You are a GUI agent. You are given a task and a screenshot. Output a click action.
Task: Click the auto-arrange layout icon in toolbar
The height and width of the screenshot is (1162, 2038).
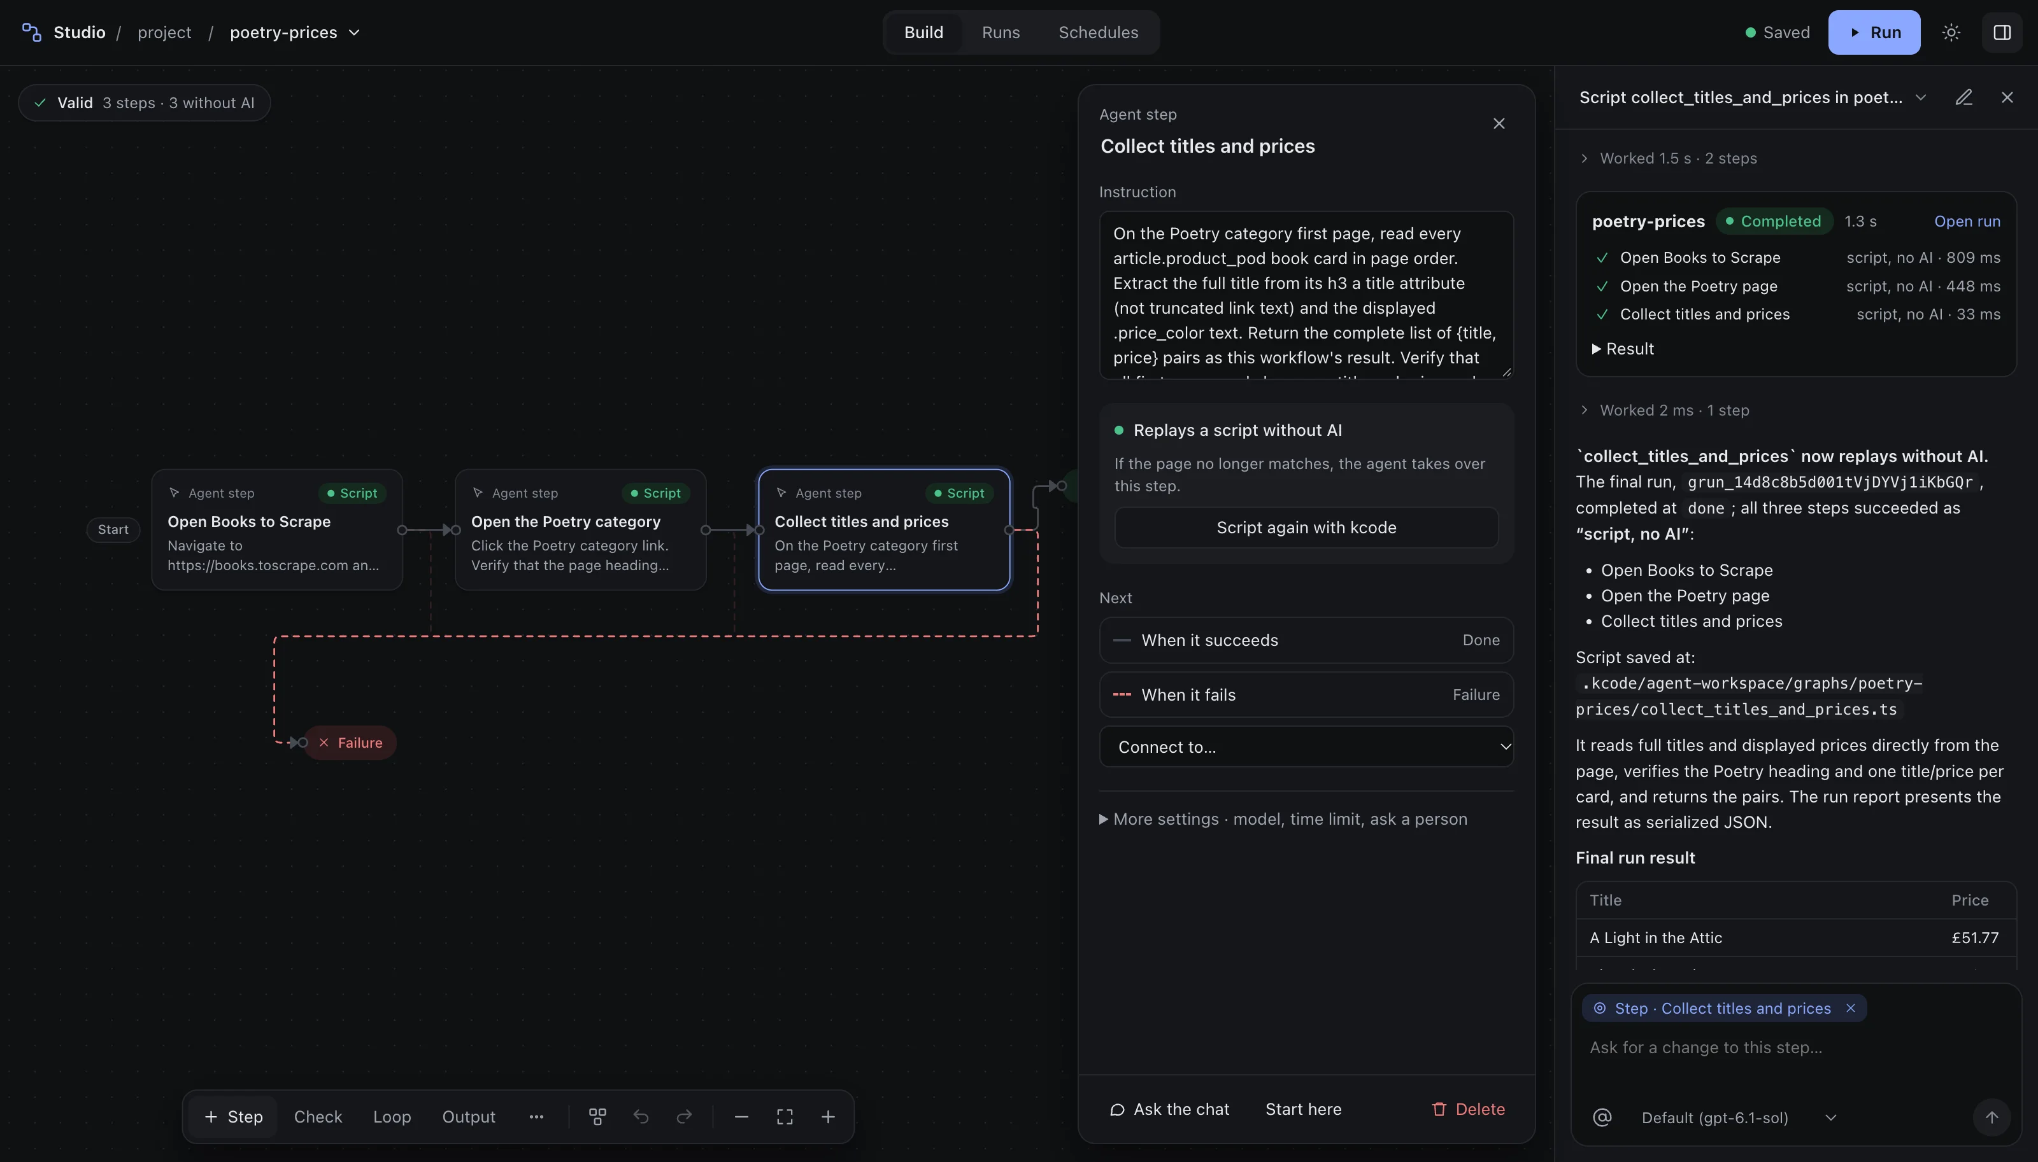(x=597, y=1117)
